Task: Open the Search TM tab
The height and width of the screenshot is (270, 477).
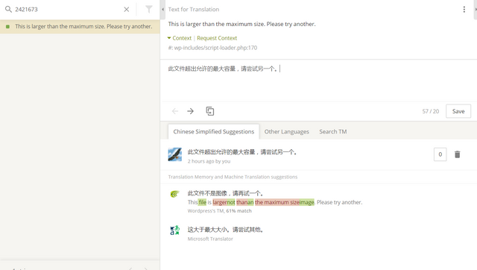Action: point(333,131)
